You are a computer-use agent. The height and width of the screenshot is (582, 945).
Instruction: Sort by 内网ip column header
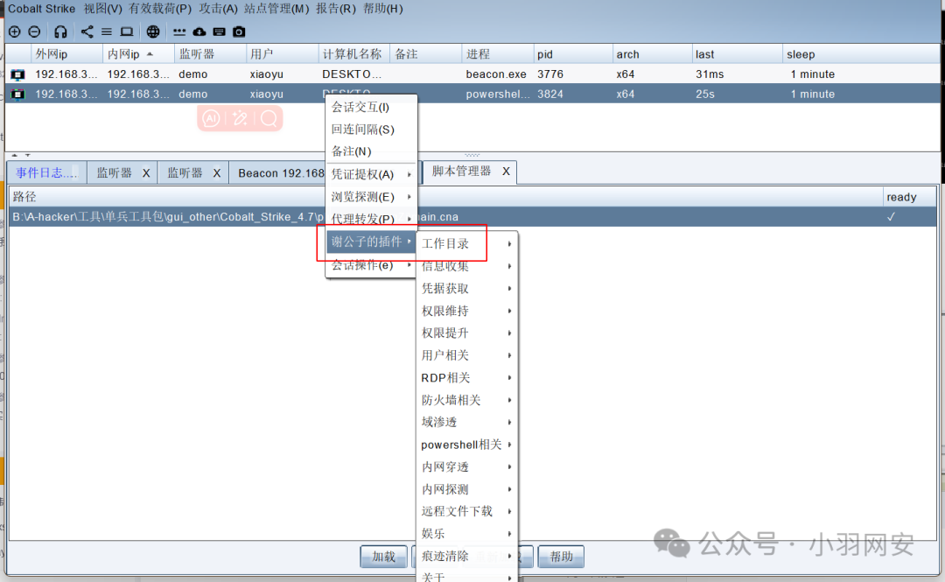click(138, 54)
